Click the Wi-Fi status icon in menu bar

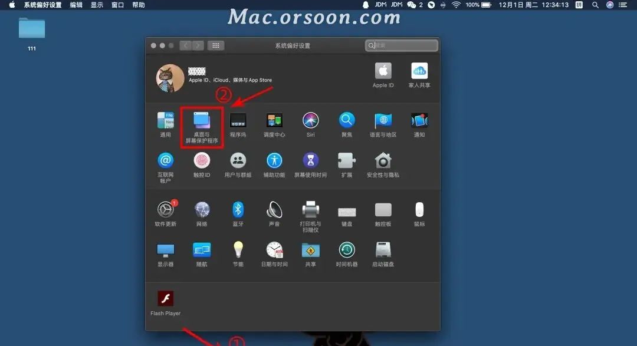tap(456, 5)
